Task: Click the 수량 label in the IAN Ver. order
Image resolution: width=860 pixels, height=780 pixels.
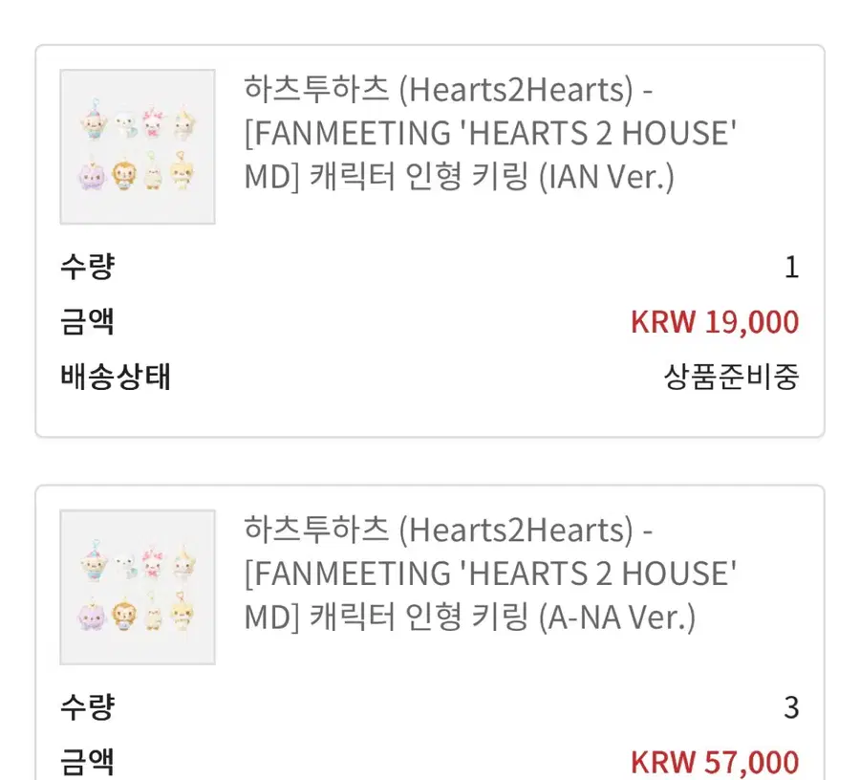Action: [x=87, y=267]
